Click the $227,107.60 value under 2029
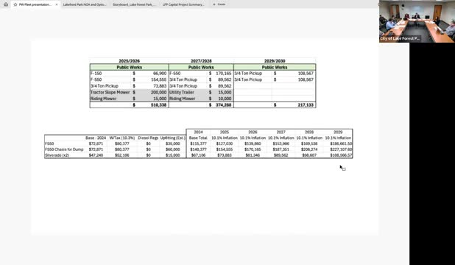Viewport: 455px width, 265px height. (x=341, y=149)
